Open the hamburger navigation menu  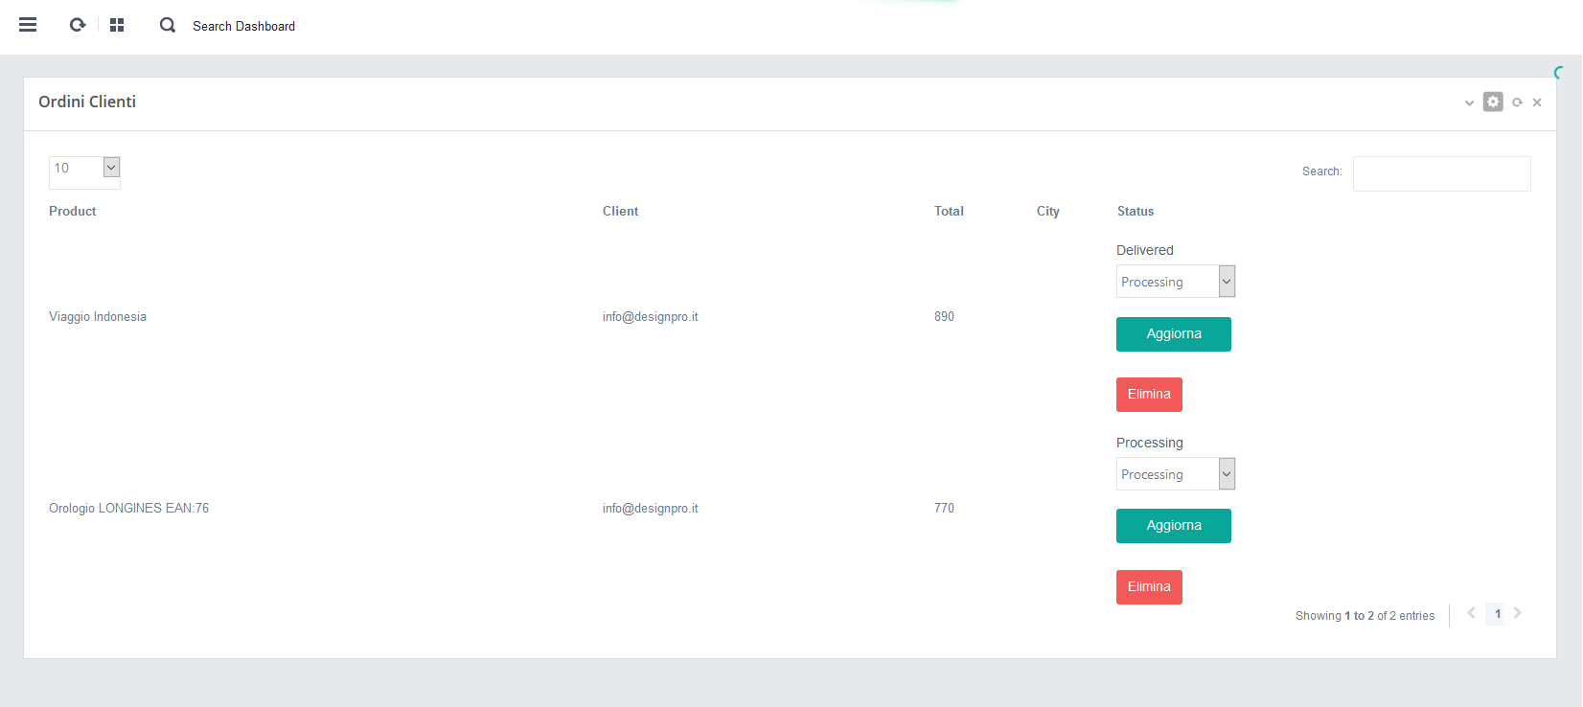click(x=28, y=25)
